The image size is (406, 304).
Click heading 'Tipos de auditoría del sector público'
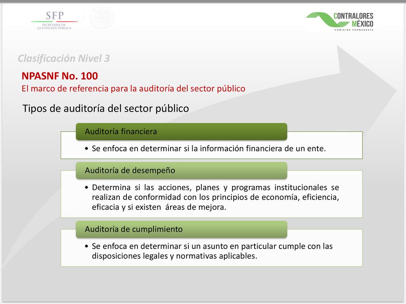tap(105, 108)
